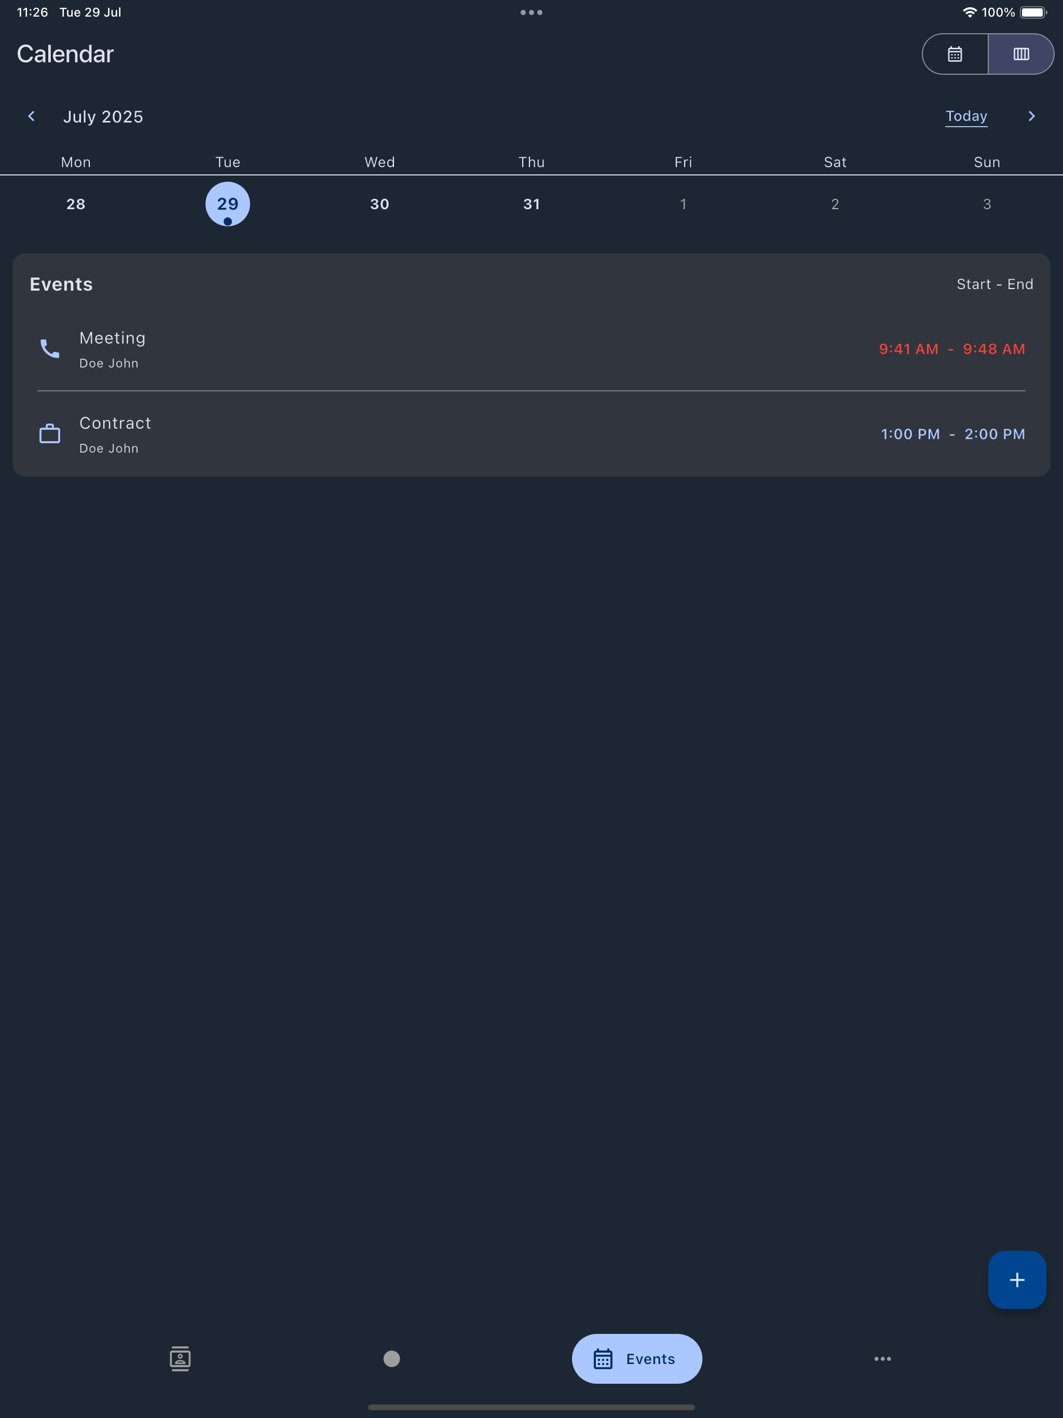Open the contacts tab

pyautogui.click(x=180, y=1358)
